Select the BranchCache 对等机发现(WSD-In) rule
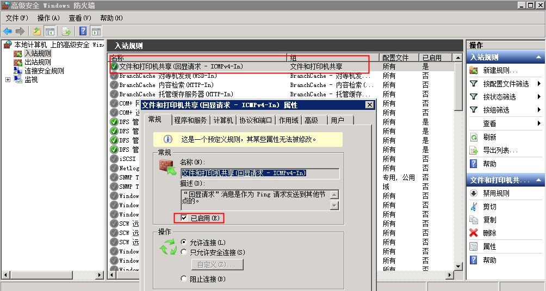Image resolution: width=546 pixels, height=291 pixels. pyautogui.click(x=281, y=76)
